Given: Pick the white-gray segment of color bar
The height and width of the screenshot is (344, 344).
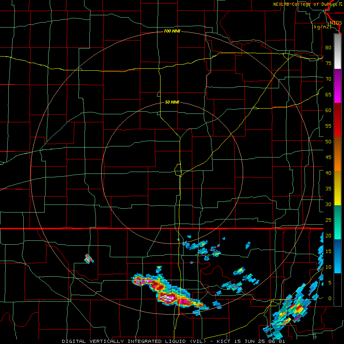Looking at the screenshot, I should [338, 51].
